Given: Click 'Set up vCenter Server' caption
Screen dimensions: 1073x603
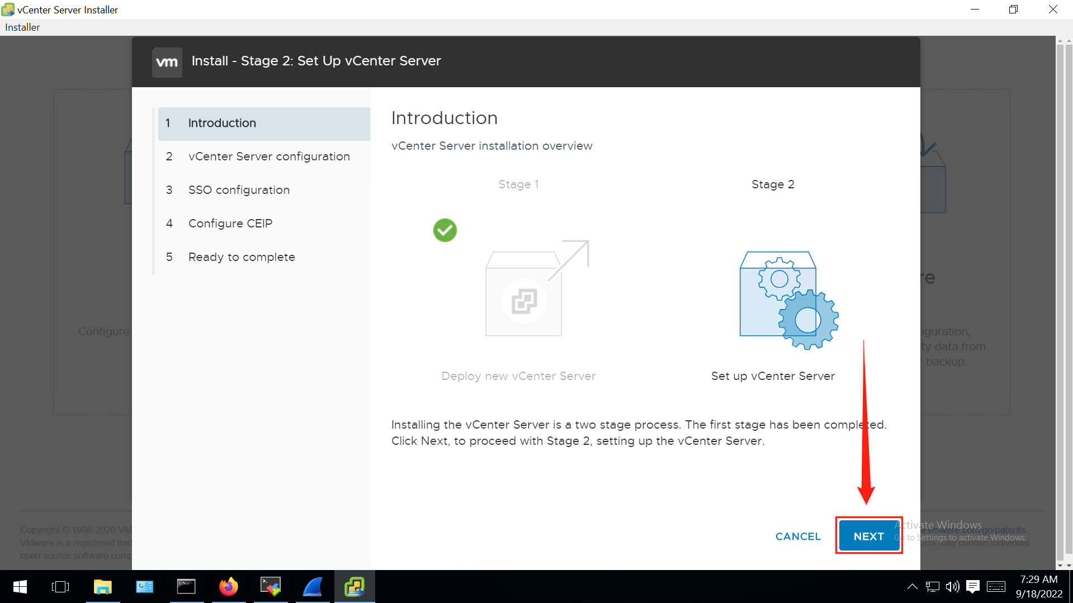Looking at the screenshot, I should [773, 376].
